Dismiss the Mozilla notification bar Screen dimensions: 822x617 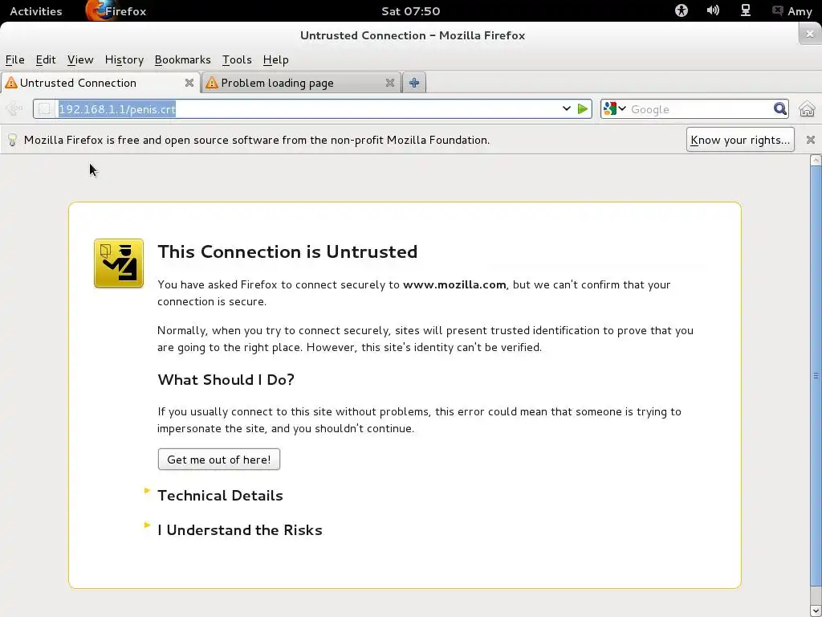click(x=811, y=140)
